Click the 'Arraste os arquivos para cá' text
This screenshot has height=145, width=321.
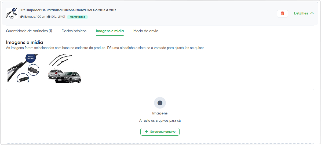(x=160, y=121)
